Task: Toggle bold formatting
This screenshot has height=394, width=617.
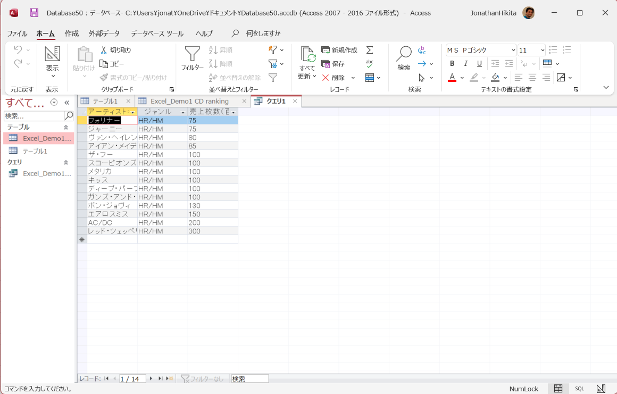Action: (452, 63)
